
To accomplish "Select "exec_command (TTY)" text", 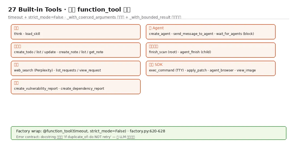I will [166, 70].
